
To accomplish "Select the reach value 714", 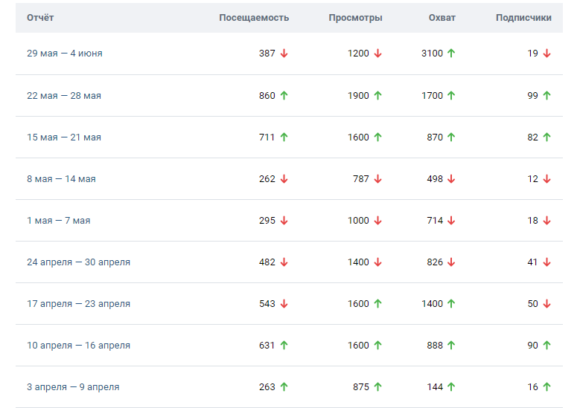I will click(x=435, y=221).
